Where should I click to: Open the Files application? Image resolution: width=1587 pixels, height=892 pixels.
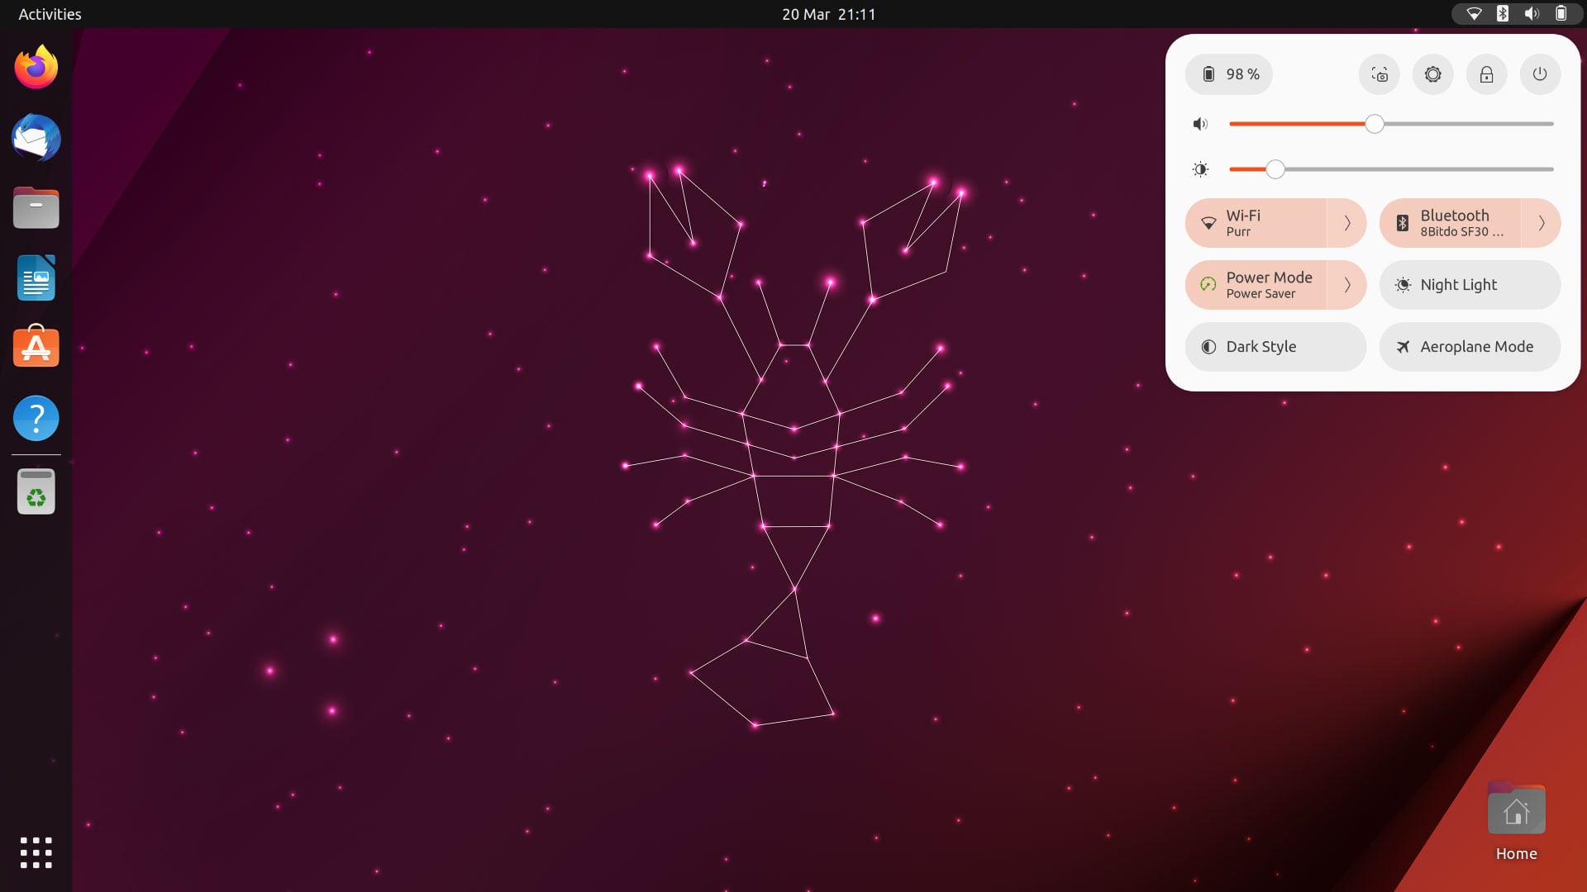tap(35, 208)
